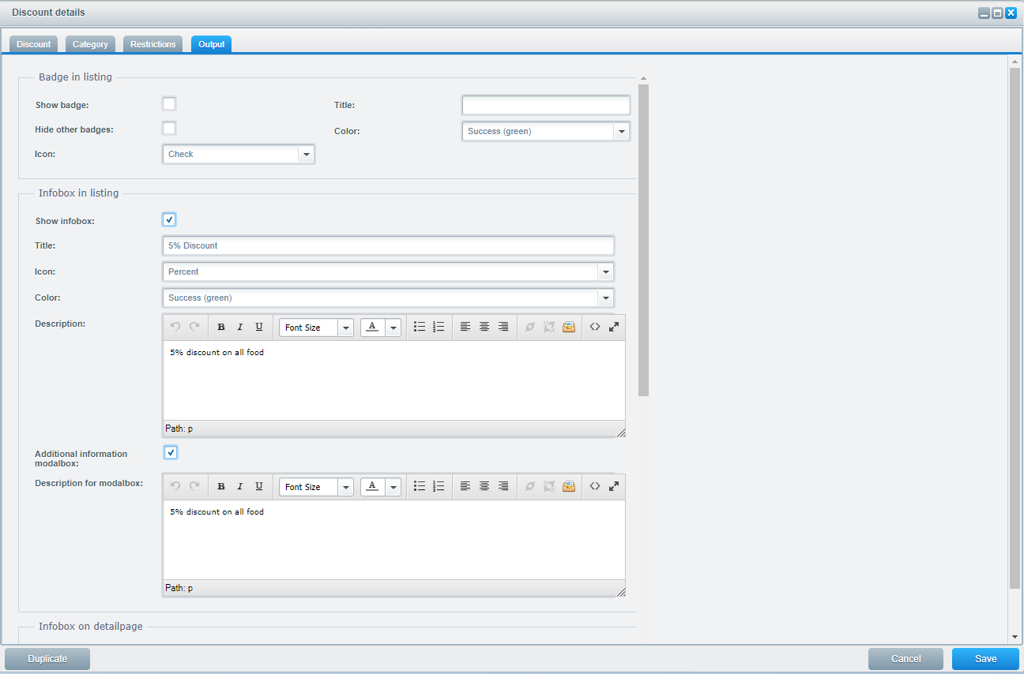Screen dimensions: 1024x674
Task: Switch to the Discount tab
Action: click(33, 44)
